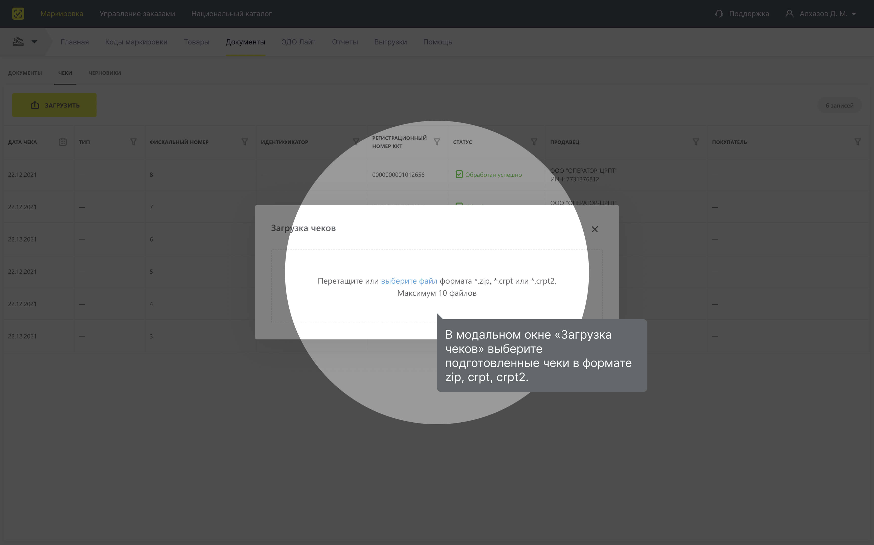Open the Коды маркировки tab
This screenshot has height=545, width=874.
click(136, 42)
